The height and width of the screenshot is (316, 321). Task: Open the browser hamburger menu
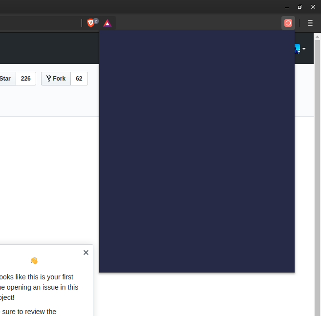pyautogui.click(x=310, y=23)
